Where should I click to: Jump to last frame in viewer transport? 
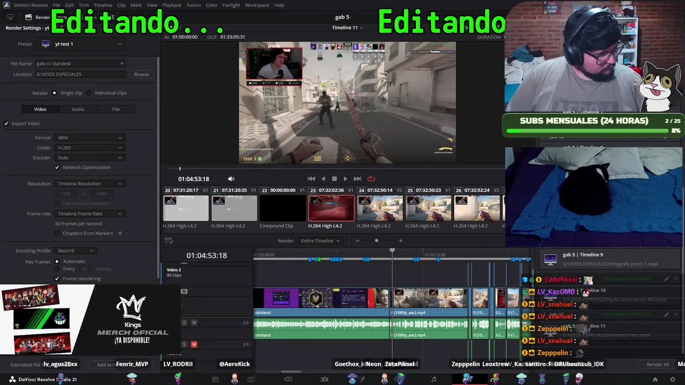pos(357,179)
